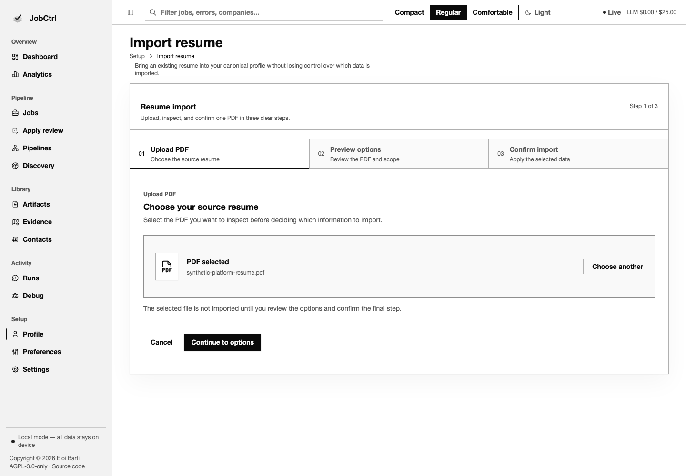Click the Settings gear icon
Image resolution: width=686 pixels, height=476 pixels.
click(x=15, y=369)
